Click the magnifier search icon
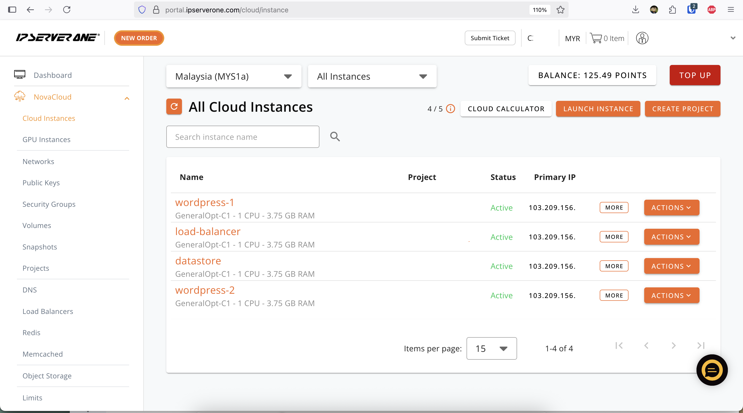The height and width of the screenshot is (413, 743). pyautogui.click(x=335, y=137)
